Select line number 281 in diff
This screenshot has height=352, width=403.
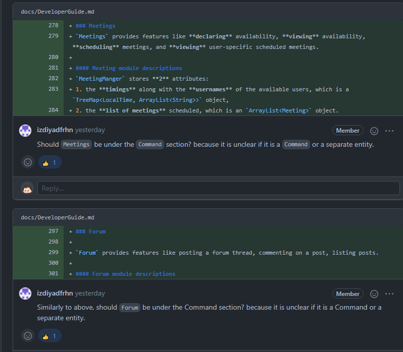(53, 68)
